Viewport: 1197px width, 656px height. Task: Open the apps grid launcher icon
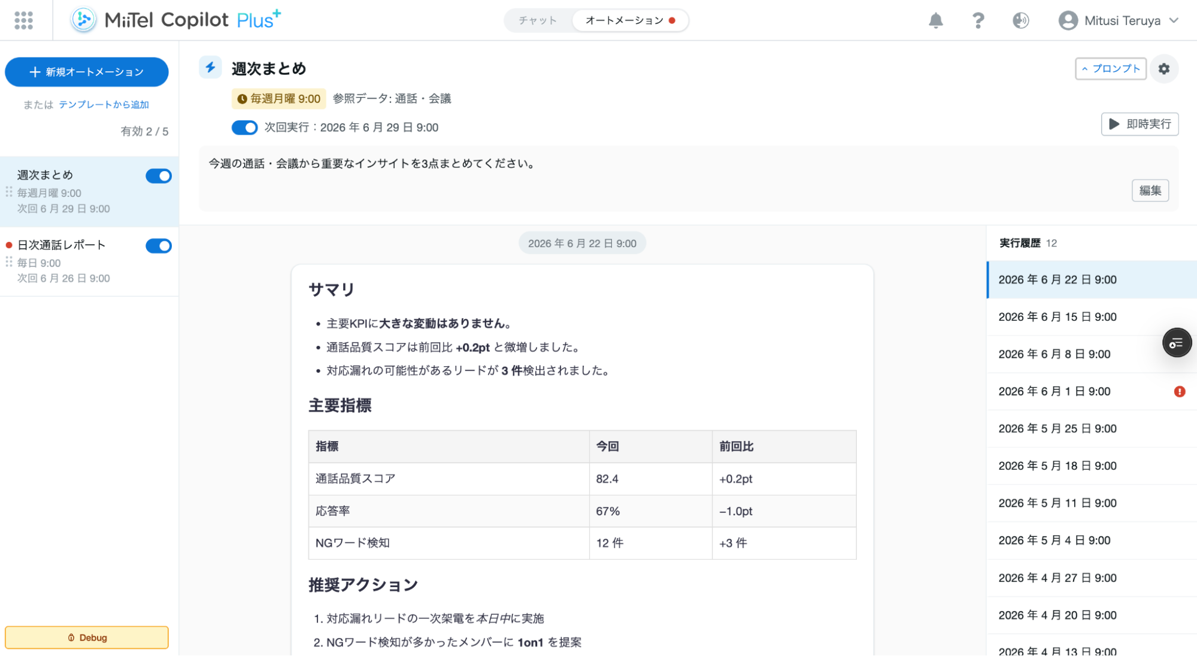(x=23, y=20)
